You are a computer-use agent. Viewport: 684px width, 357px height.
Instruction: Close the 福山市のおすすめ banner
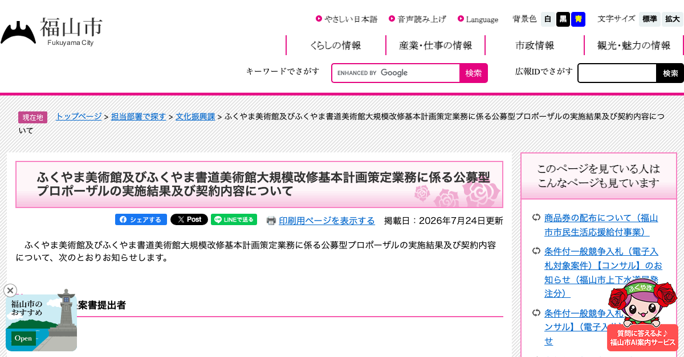(10, 290)
